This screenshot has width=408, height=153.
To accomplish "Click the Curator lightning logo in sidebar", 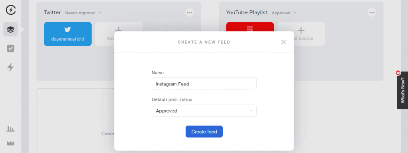I will click(10, 10).
